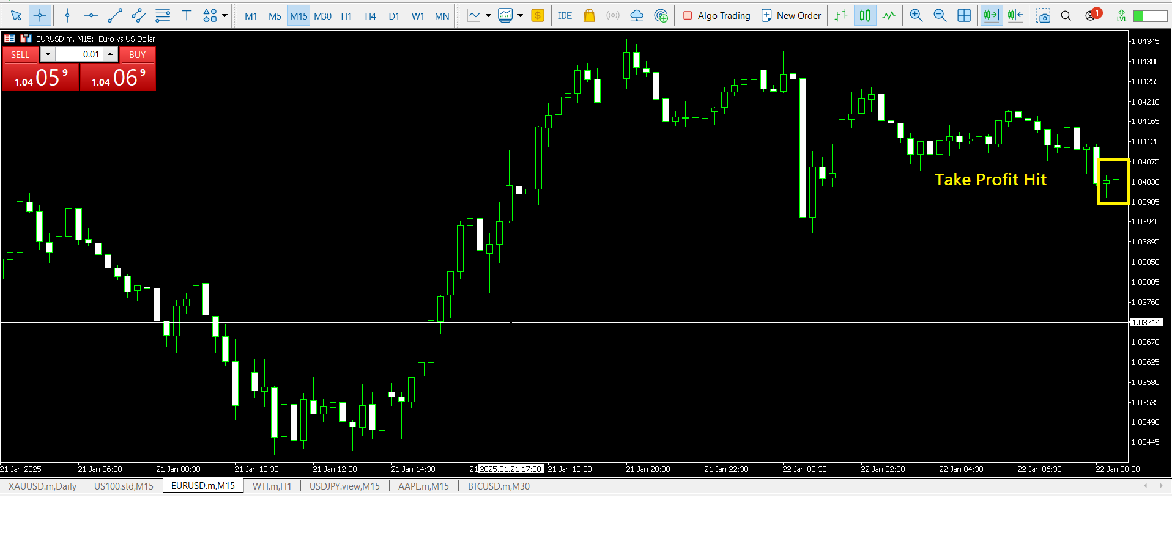Image resolution: width=1172 pixels, height=539 pixels.
Task: Click the New Order button
Action: [x=791, y=16]
